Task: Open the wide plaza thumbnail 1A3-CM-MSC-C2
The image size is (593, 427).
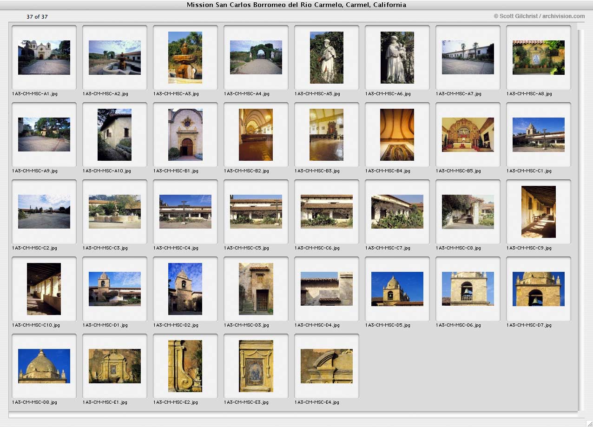Action: pos(44,212)
